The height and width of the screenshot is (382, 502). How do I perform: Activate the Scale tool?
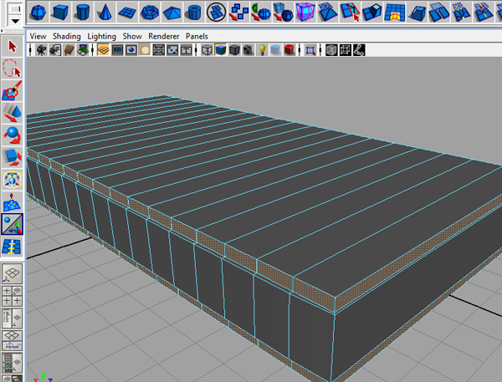pyautogui.click(x=12, y=156)
